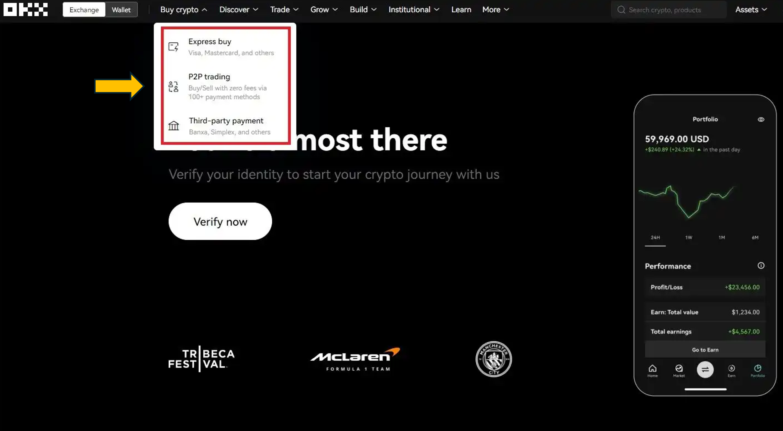Open the Manchester City crest
Viewport: 783px width, 431px height.
tap(494, 359)
